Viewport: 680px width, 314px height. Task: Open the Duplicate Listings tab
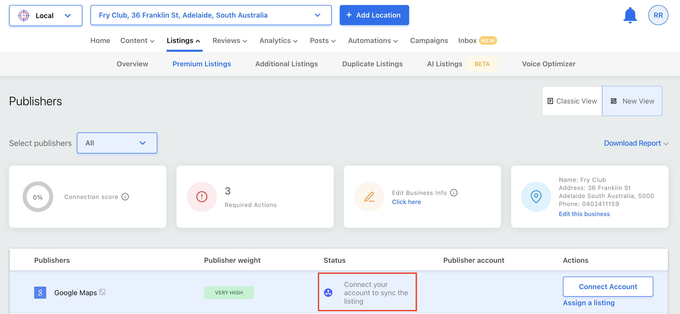[x=372, y=64]
